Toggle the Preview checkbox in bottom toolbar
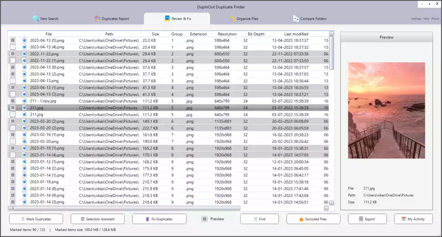Viewport: 442px width, 237px height. click(205, 219)
